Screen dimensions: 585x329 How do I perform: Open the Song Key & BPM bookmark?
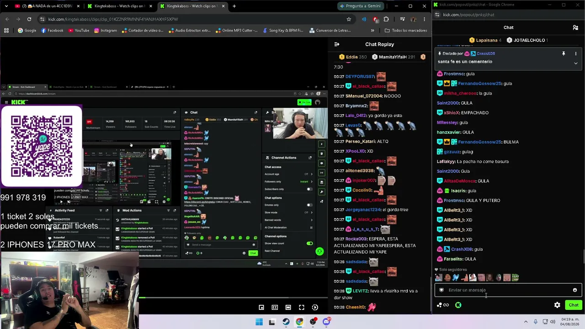click(x=283, y=31)
